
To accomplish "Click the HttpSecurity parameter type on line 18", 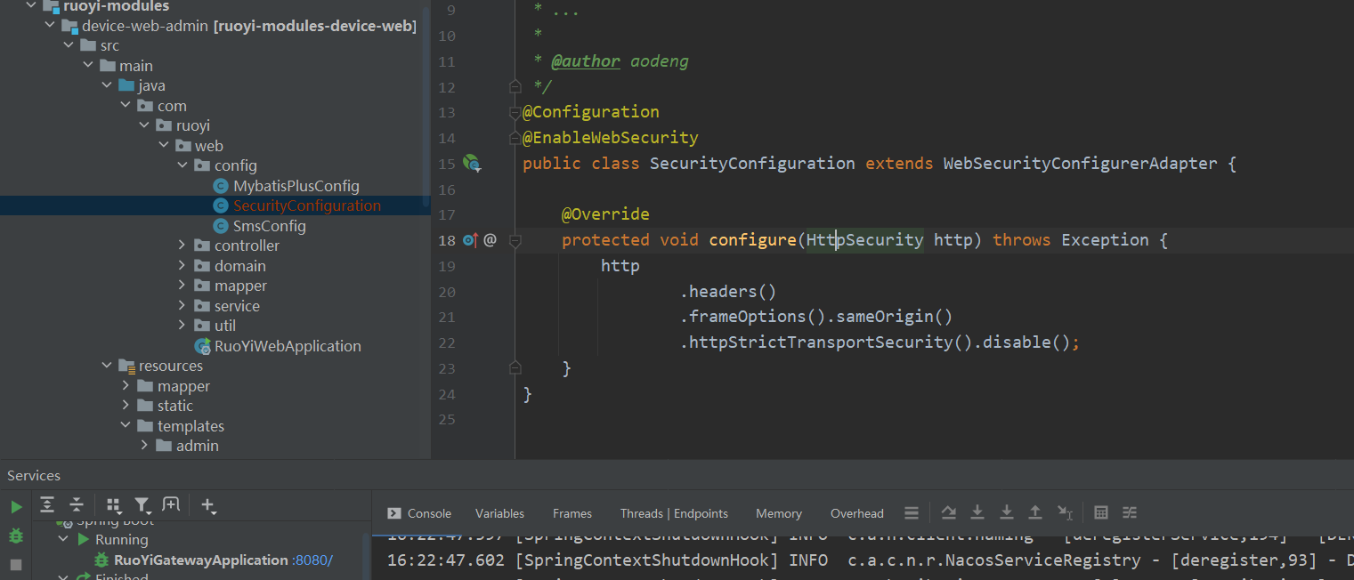I will [865, 240].
